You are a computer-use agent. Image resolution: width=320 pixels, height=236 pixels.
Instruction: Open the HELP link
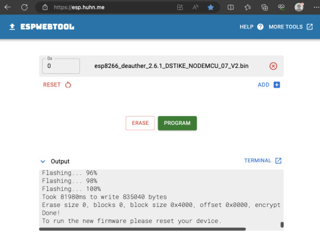click(247, 27)
